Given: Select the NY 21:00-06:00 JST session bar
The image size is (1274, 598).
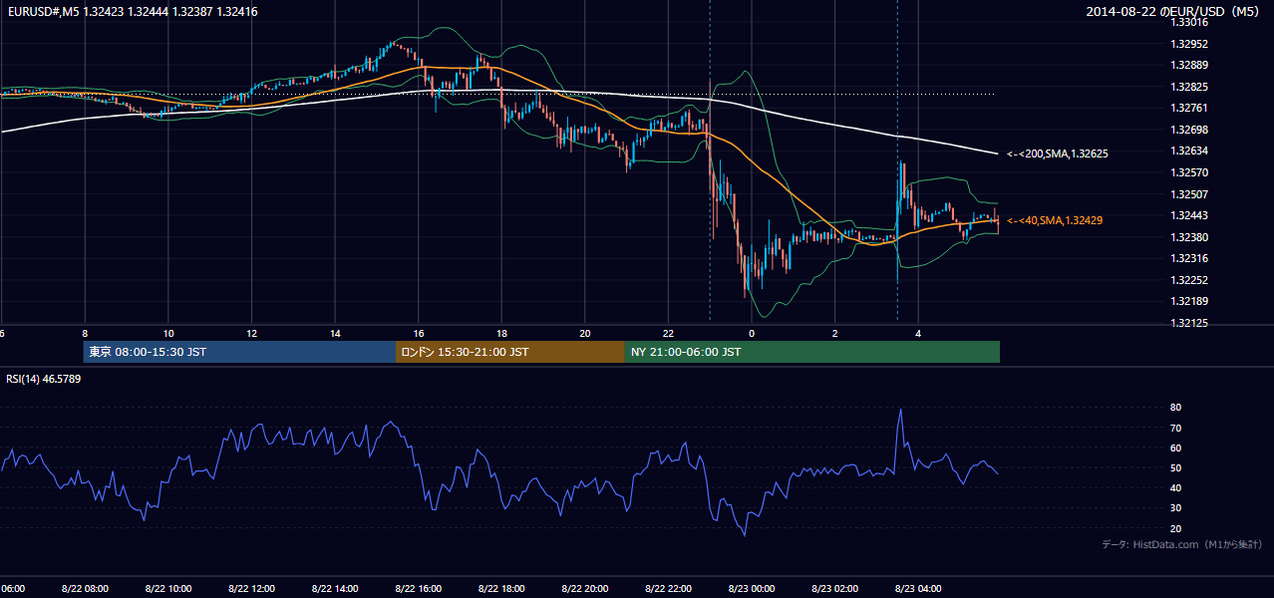Looking at the screenshot, I should pos(812,352).
